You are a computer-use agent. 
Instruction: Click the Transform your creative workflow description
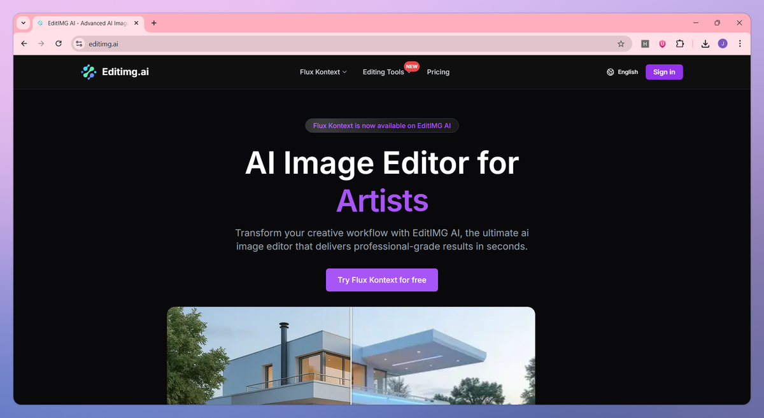click(x=382, y=239)
